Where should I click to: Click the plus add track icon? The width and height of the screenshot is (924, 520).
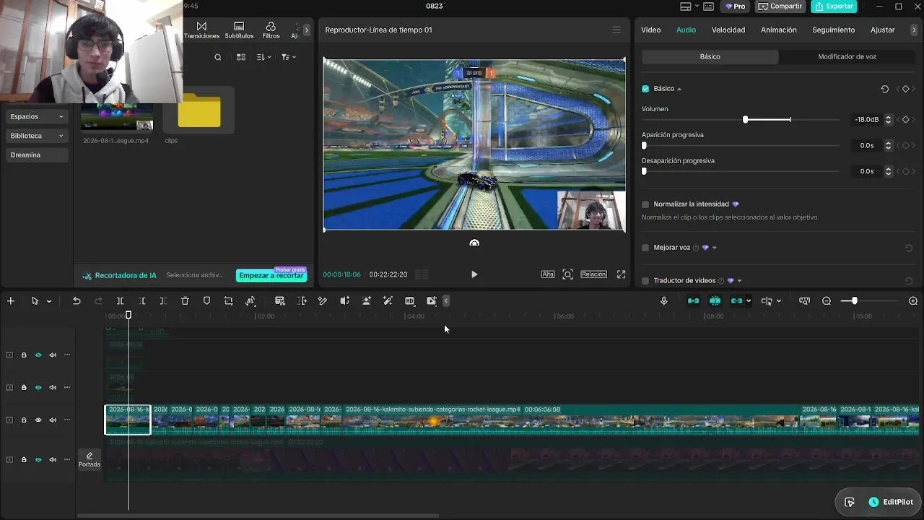click(x=11, y=301)
